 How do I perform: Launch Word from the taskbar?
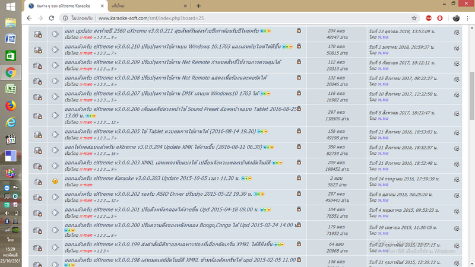(x=11, y=39)
